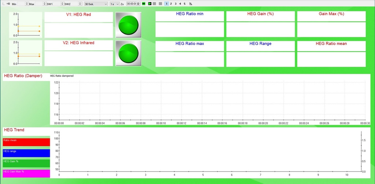The image size is (375, 184).
Task: Click the HEG Ratio min header
Action: click(190, 14)
